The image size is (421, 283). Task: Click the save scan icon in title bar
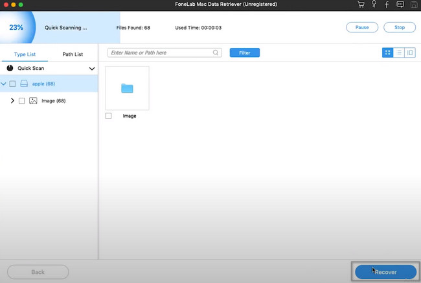(x=414, y=5)
